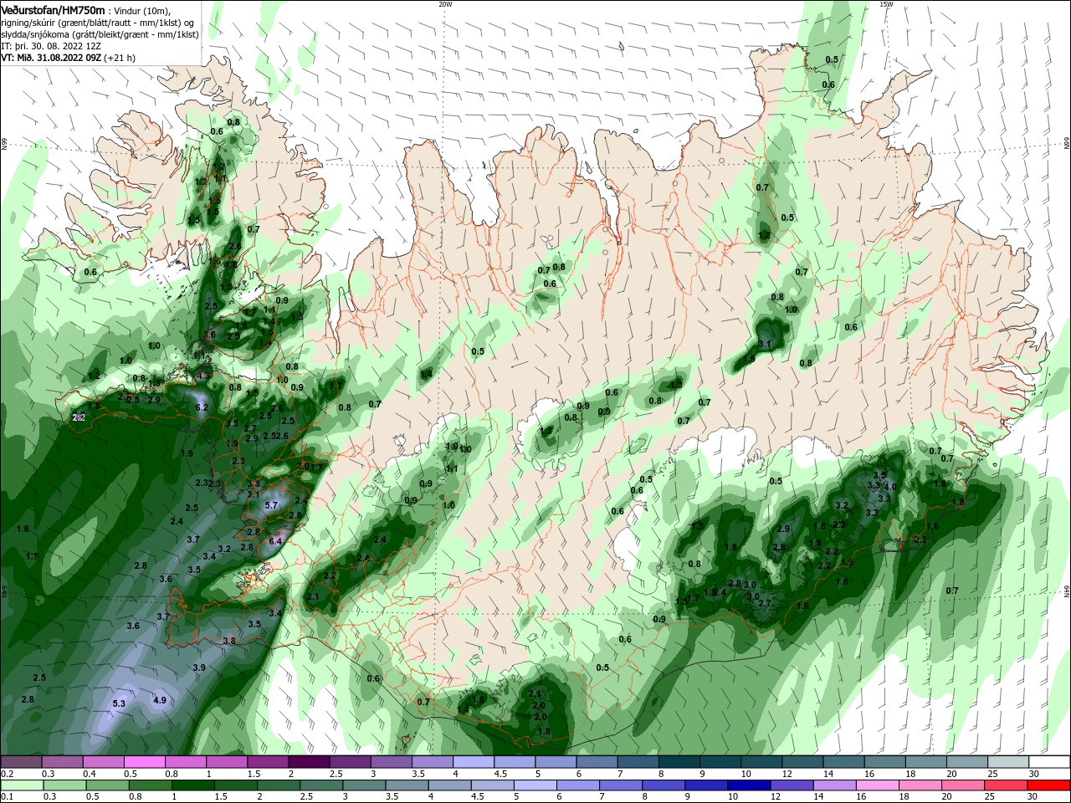1071x803 pixels.
Task: Select the '(+21 h)' forecast offset text
Action: (x=120, y=58)
